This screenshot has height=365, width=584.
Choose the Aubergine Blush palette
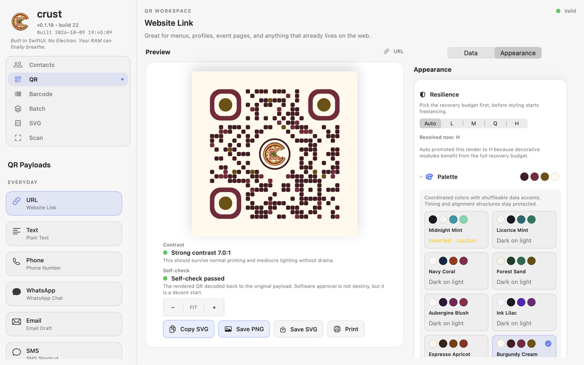pyautogui.click(x=456, y=312)
